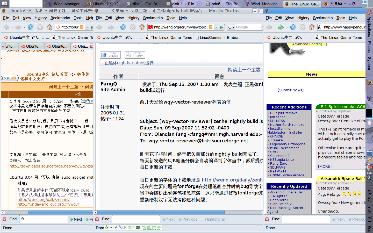The width and height of the screenshot is (373, 233).
Task: Click RSS icon in left window address bar
Action: (82, 27)
